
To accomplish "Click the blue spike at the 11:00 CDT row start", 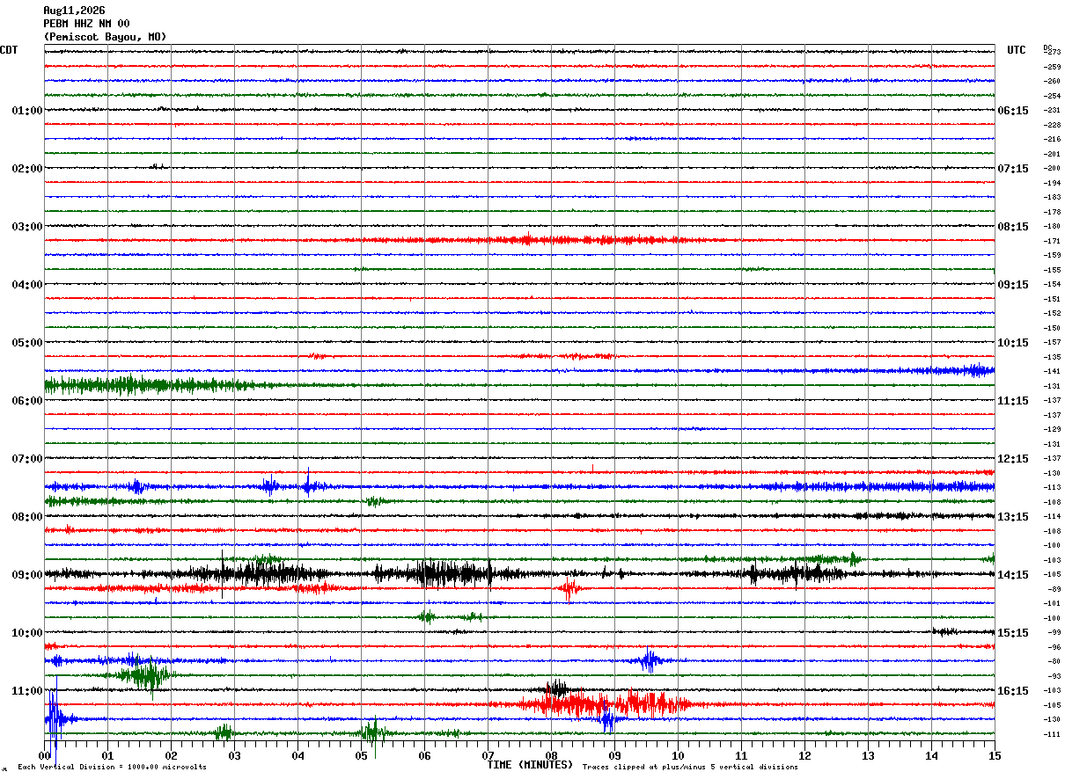I will point(55,719).
